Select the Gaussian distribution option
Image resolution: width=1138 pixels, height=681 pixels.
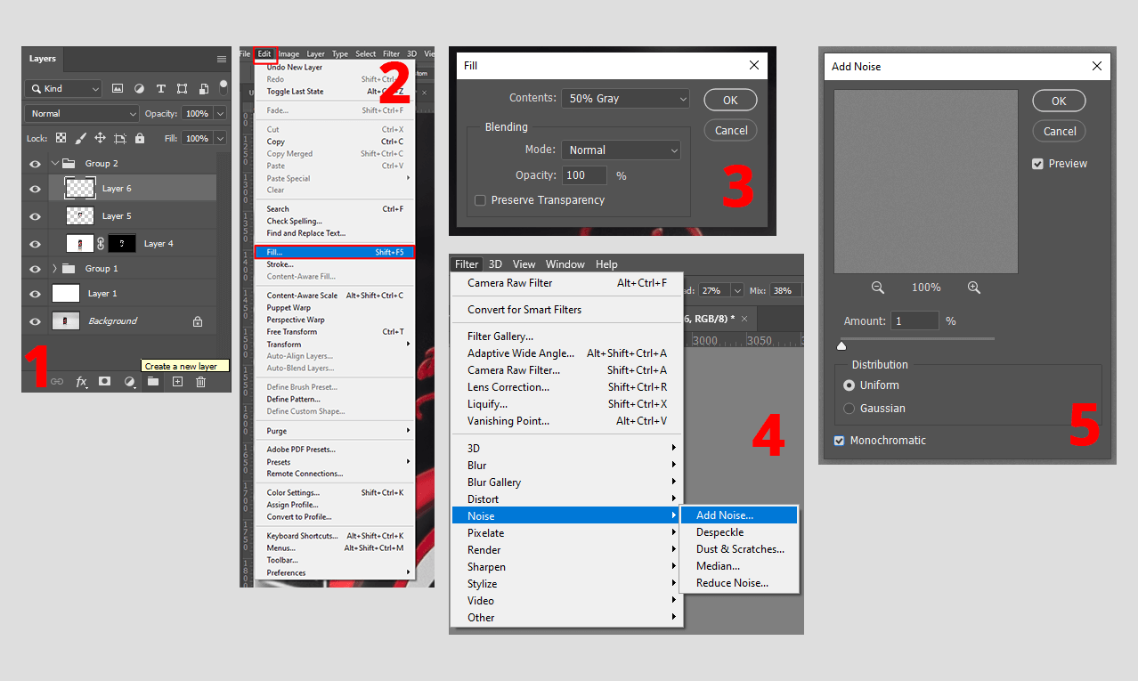[849, 409]
